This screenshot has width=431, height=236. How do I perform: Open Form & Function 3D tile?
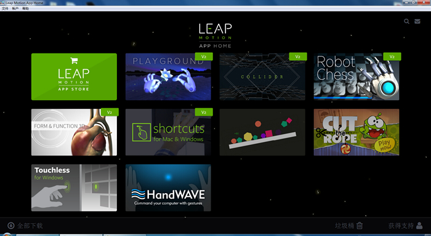(x=74, y=132)
